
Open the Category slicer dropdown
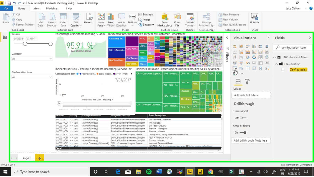(x=32, y=59)
